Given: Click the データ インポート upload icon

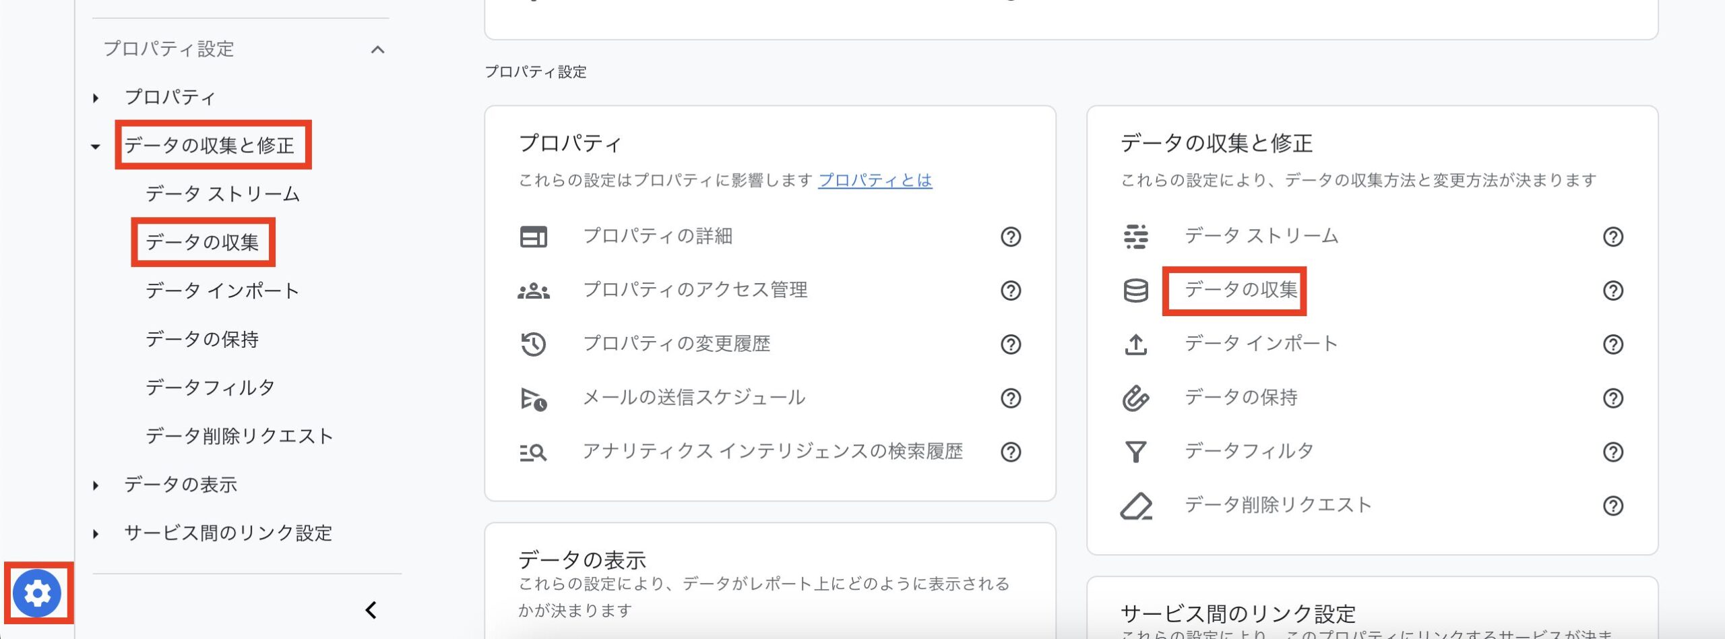Looking at the screenshot, I should click(1136, 344).
